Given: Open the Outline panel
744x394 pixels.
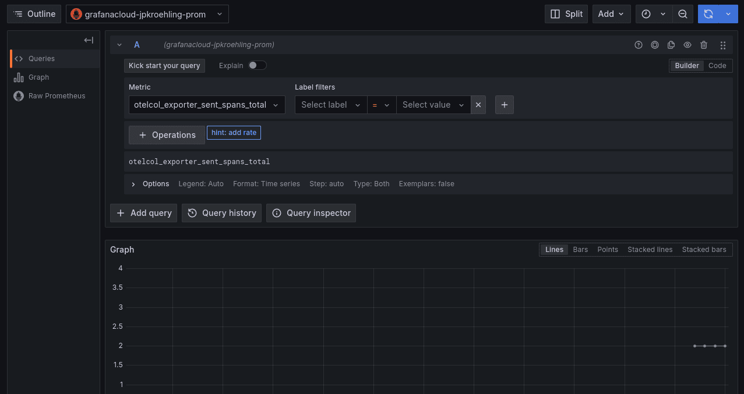Looking at the screenshot, I should click(x=33, y=13).
